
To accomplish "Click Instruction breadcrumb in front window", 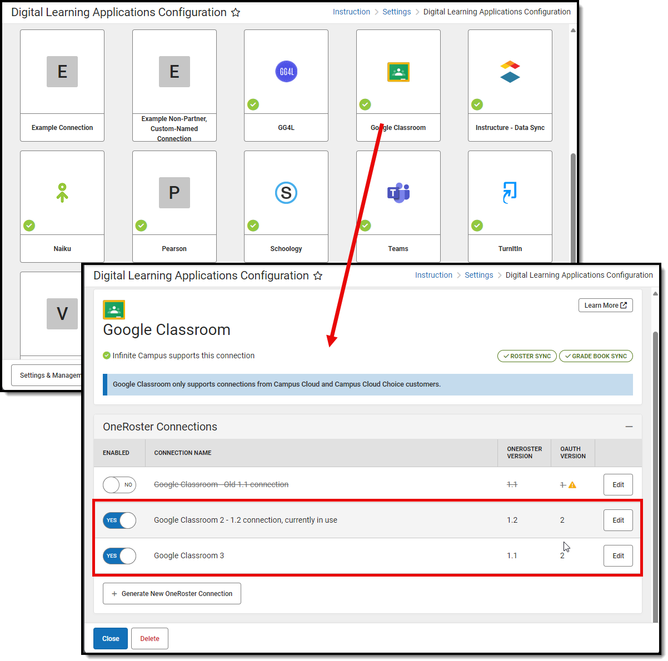I will tap(433, 275).
